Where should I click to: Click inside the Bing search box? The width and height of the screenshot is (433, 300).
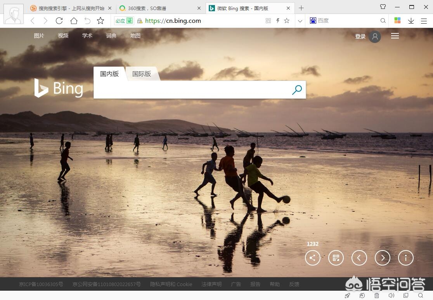(192, 90)
